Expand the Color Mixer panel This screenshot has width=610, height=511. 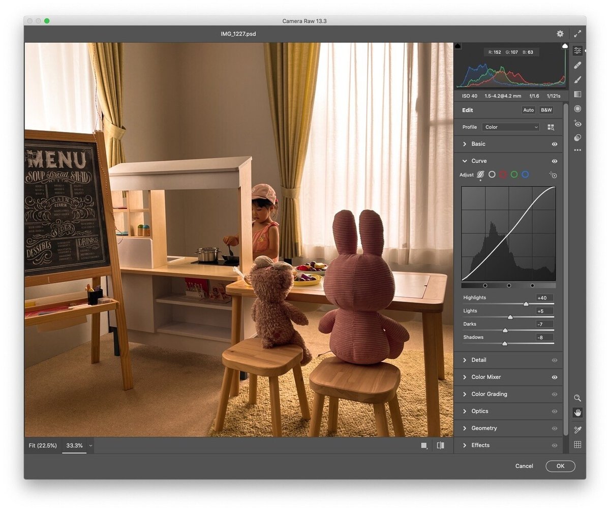pos(464,377)
